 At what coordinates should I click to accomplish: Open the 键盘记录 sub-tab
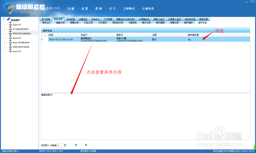tap(60, 23)
